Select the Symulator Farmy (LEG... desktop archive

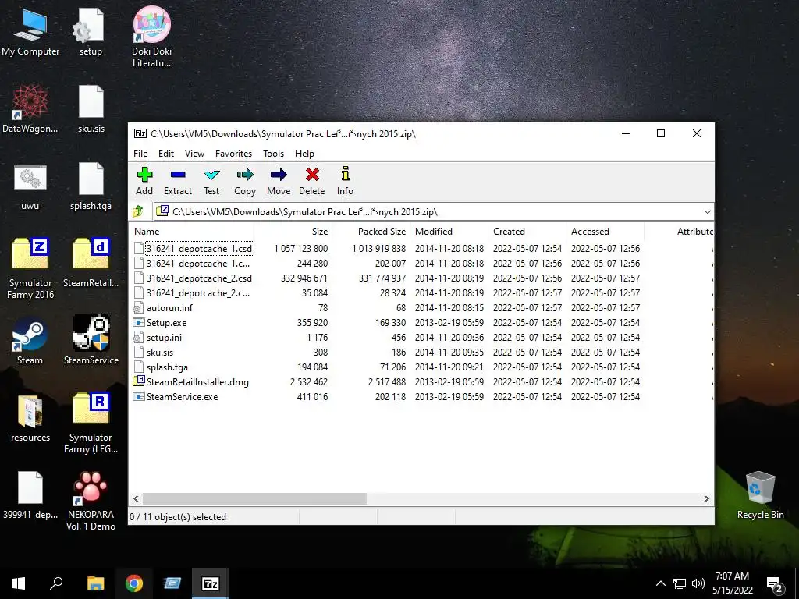91,423
